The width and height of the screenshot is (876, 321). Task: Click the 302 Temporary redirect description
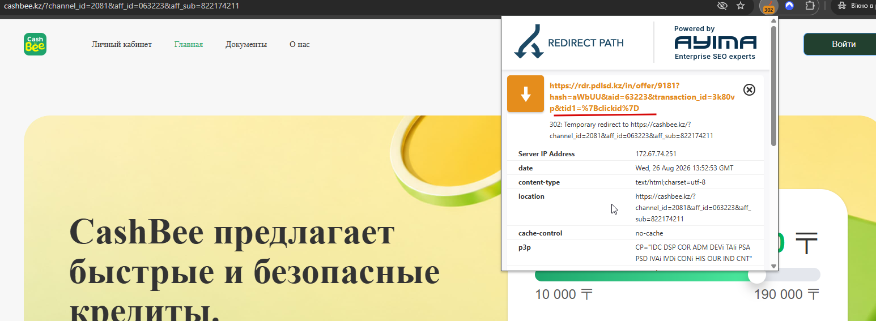coord(631,130)
